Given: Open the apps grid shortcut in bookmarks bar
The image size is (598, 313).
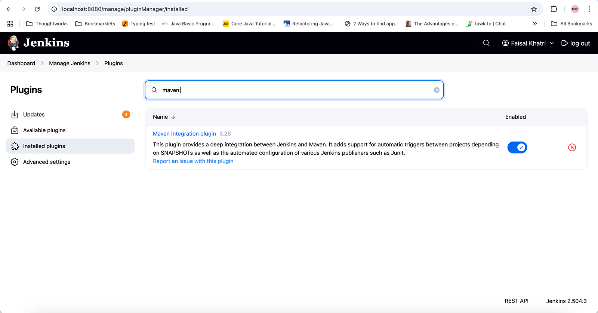Looking at the screenshot, I should [10, 24].
